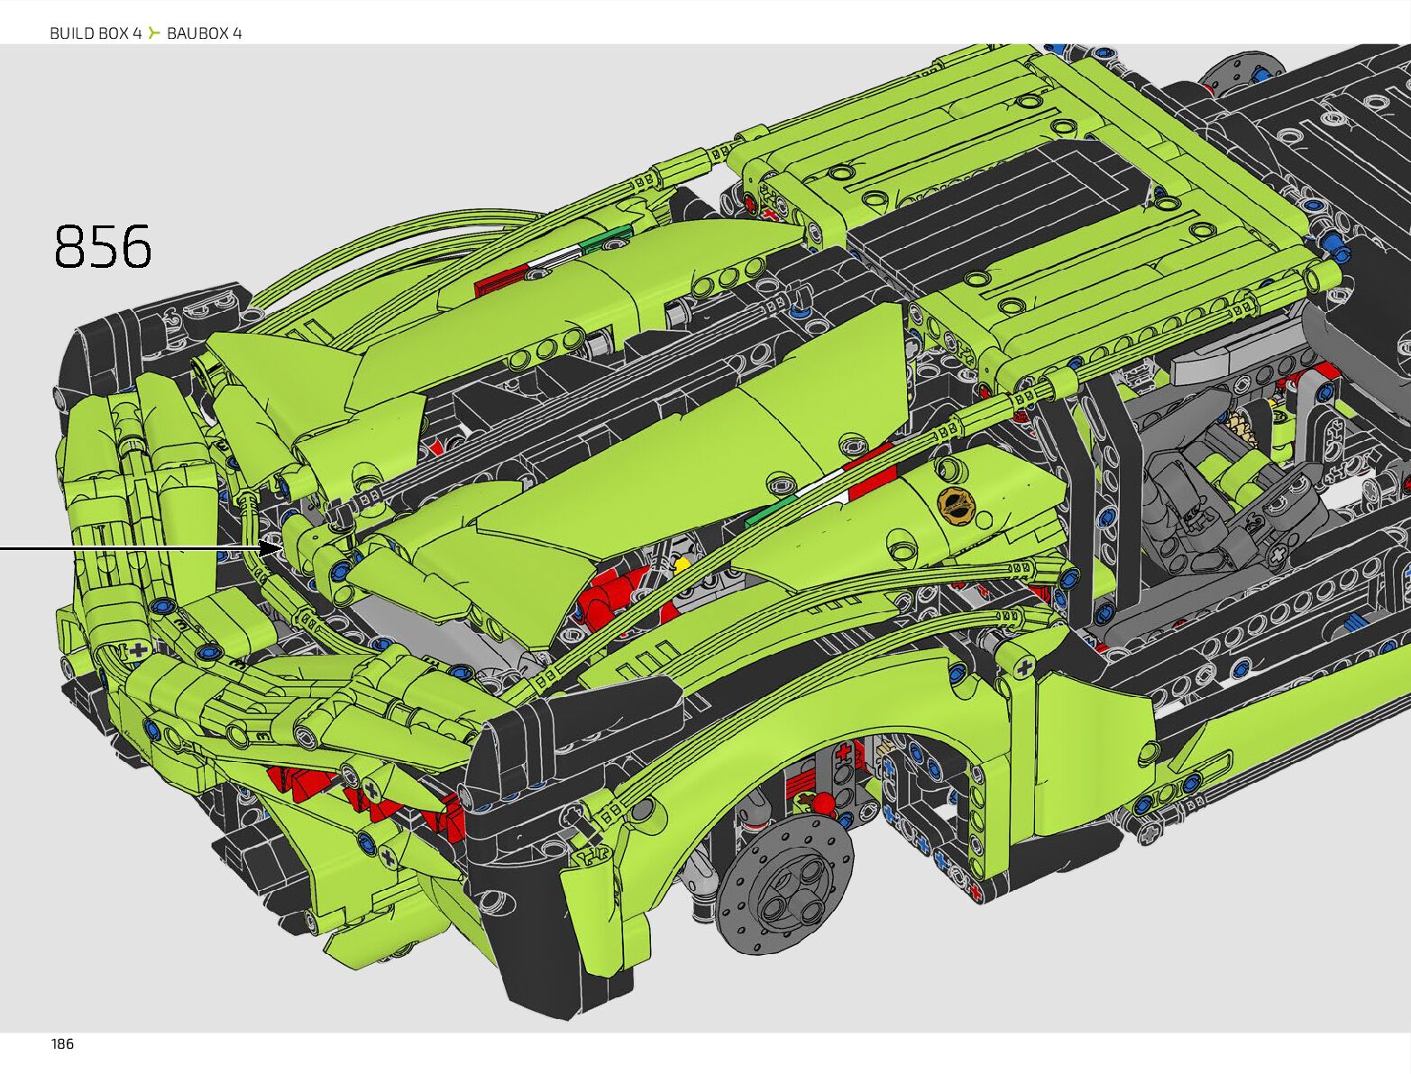This screenshot has width=1411, height=1074.
Task: Click the "BUILD BOX 4" header label
Action: pyautogui.click(x=96, y=33)
